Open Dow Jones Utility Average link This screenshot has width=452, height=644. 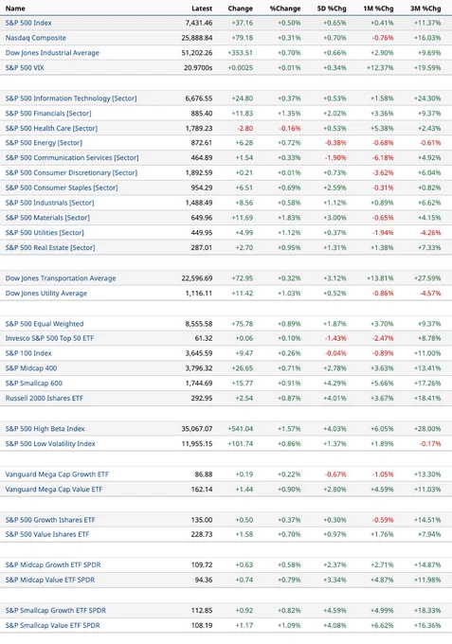pyautogui.click(x=46, y=294)
